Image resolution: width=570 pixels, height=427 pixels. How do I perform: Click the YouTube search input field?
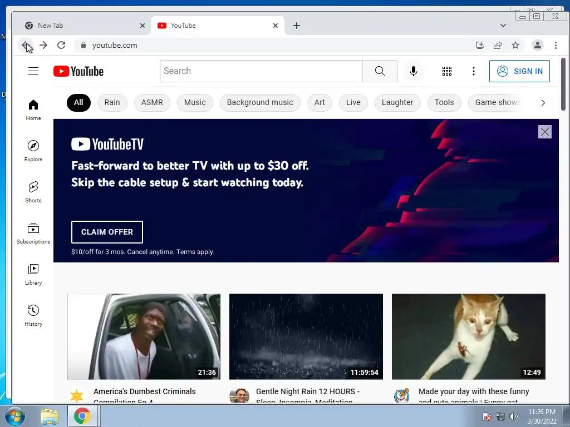click(261, 71)
